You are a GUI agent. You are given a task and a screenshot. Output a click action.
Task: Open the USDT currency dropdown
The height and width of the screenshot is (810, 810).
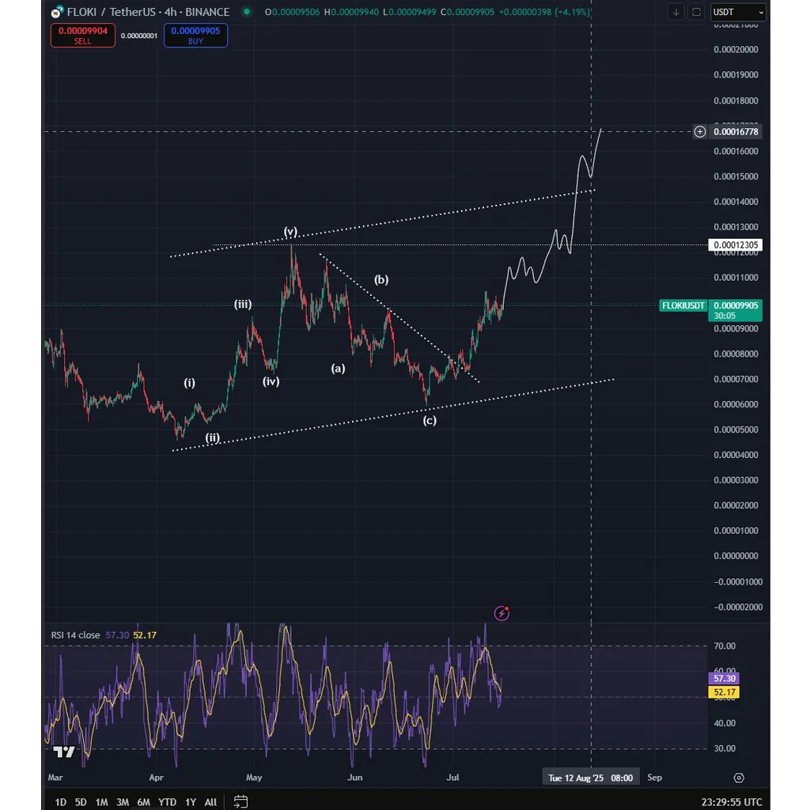pyautogui.click(x=738, y=12)
